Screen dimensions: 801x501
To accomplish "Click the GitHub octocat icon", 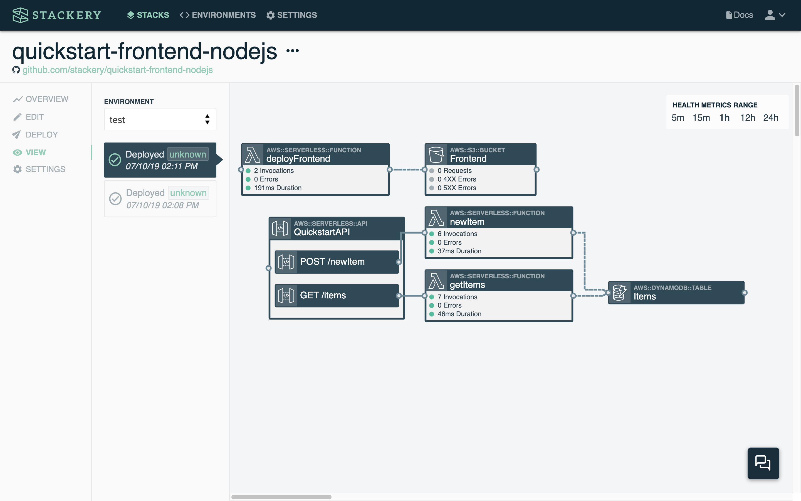I will click(x=16, y=70).
